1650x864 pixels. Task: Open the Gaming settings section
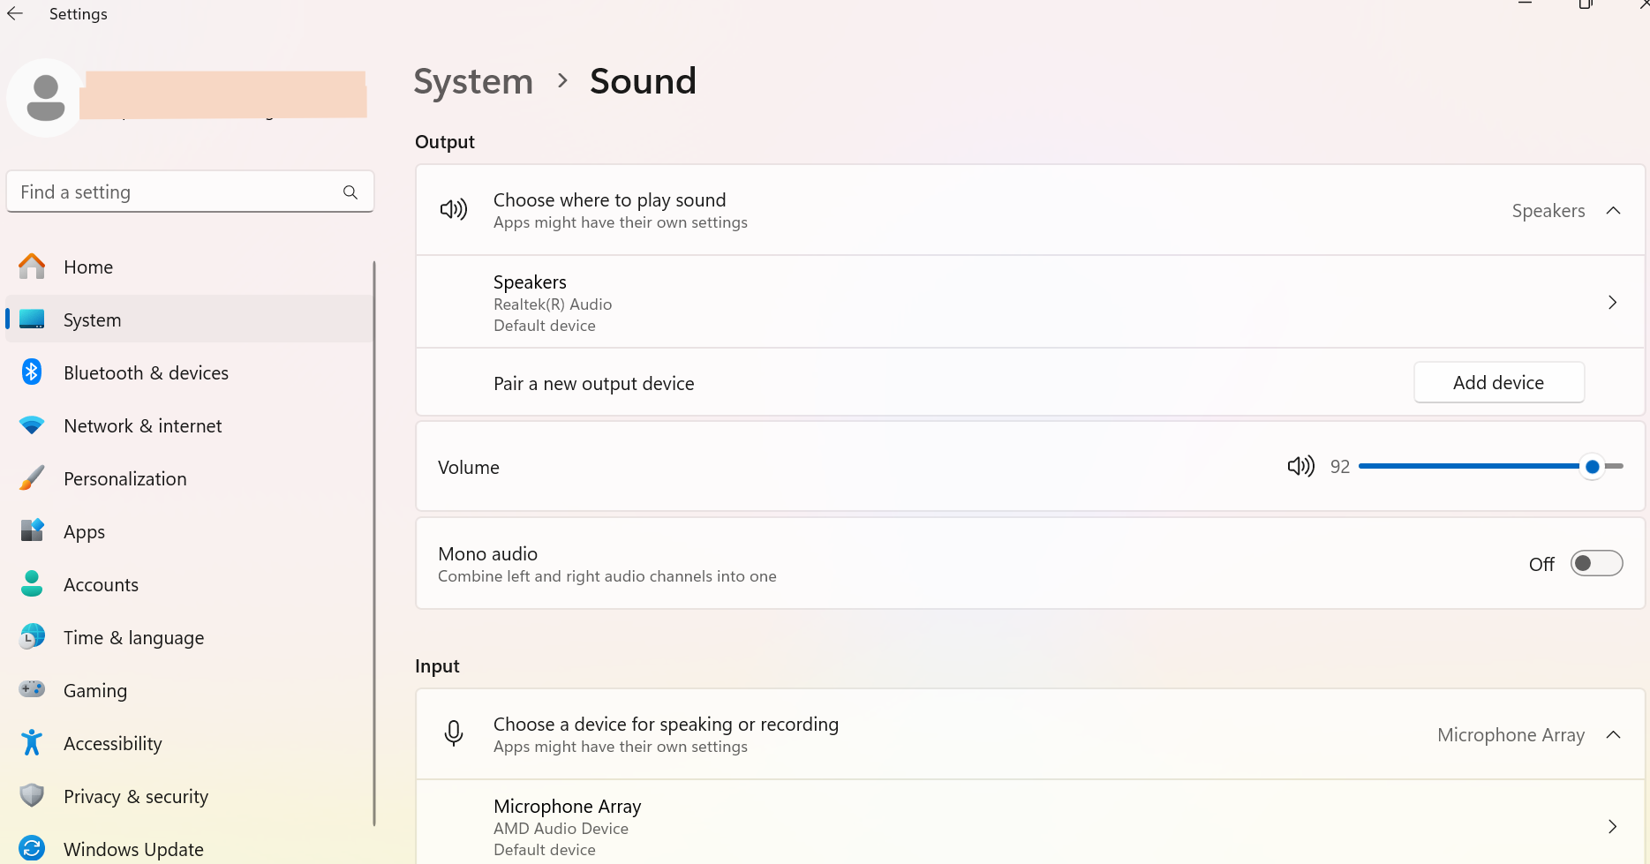[x=94, y=691]
